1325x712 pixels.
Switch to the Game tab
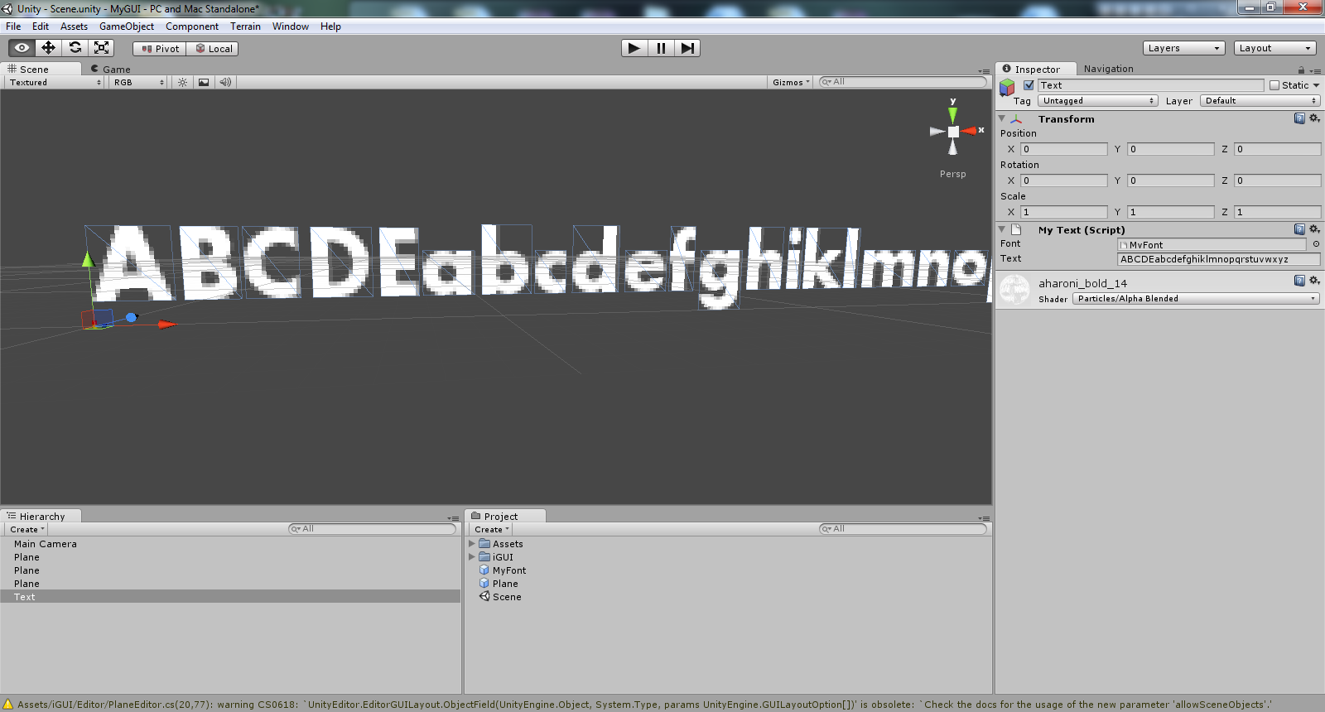click(x=116, y=70)
